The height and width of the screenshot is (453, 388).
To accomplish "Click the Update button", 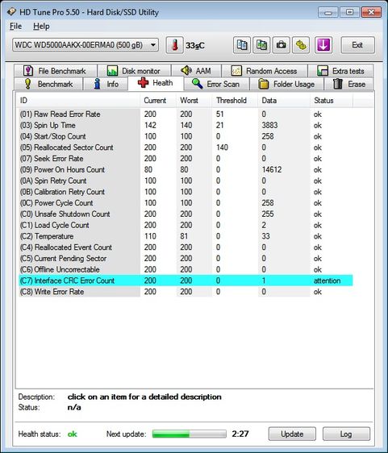I will 292,434.
